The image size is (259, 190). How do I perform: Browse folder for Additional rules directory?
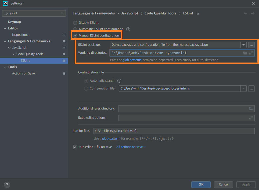coord(251,109)
